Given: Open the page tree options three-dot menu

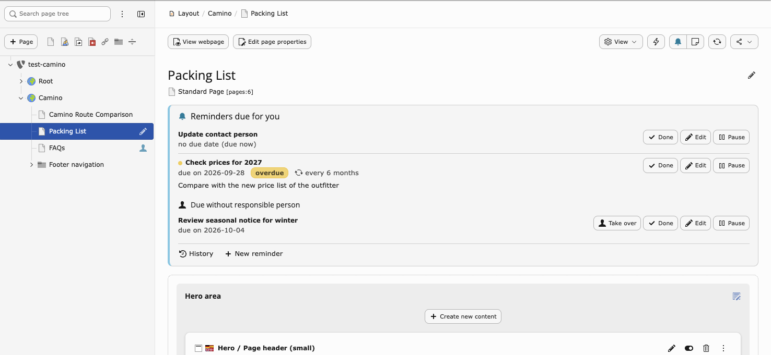Looking at the screenshot, I should [x=122, y=14].
